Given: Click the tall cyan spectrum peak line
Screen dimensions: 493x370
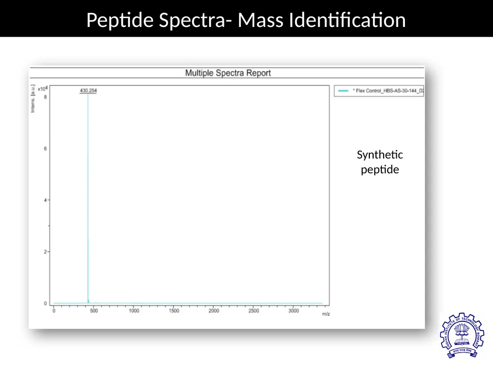Looking at the screenshot, I should tap(88, 198).
